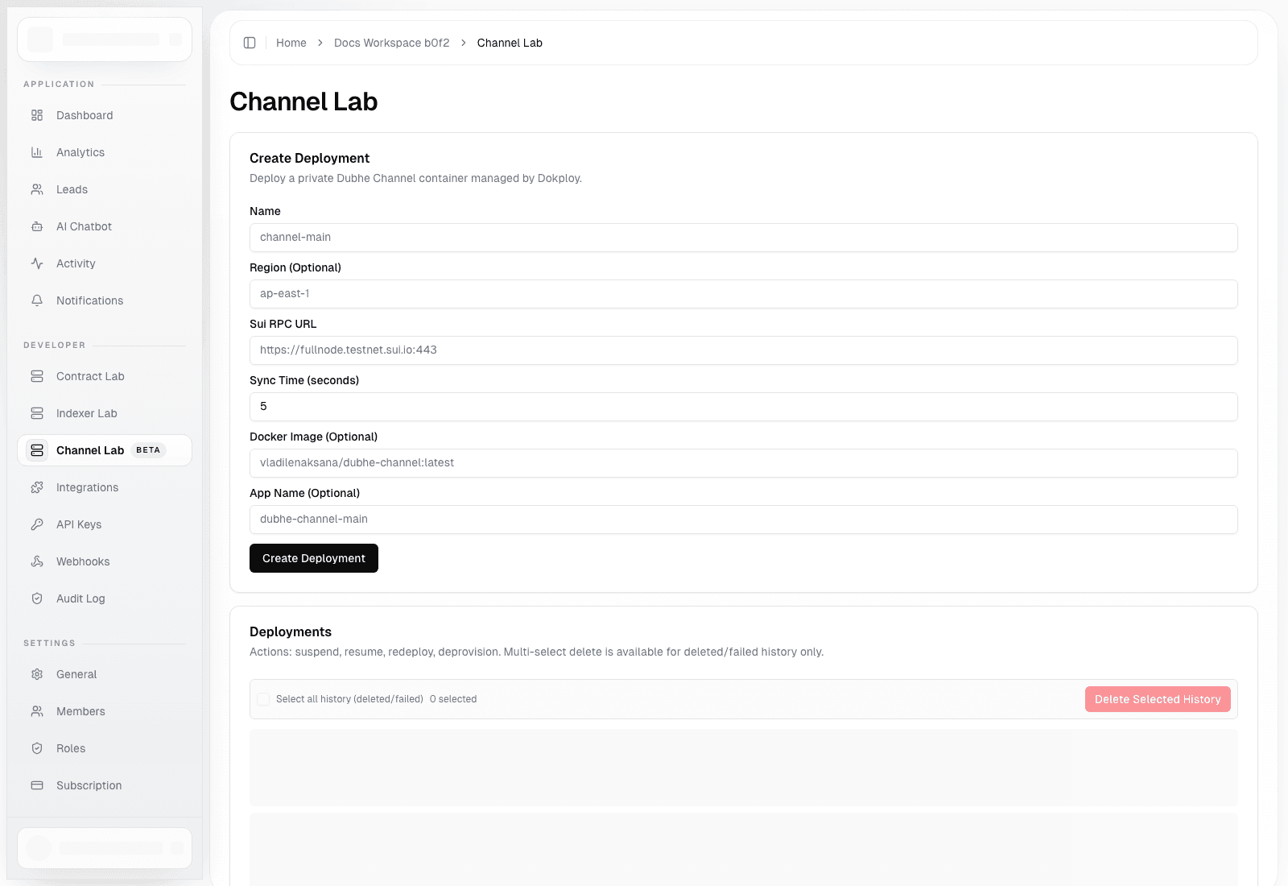
Task: Switch to the Members settings page
Action: tap(80, 711)
